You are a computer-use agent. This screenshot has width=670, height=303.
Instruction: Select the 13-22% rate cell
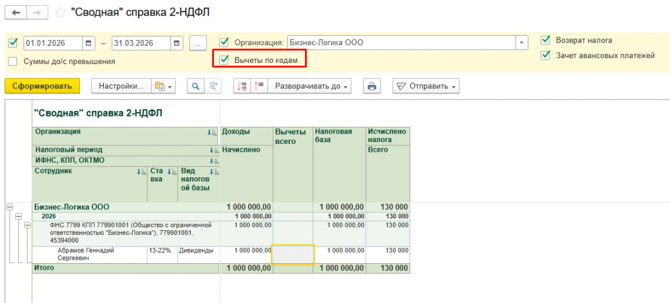click(162, 255)
